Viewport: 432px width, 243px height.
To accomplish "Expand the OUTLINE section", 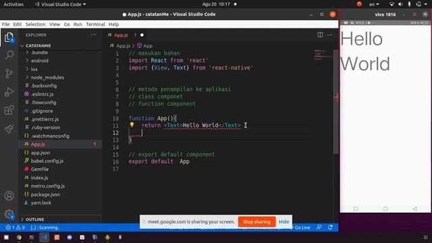I will 34,219.
